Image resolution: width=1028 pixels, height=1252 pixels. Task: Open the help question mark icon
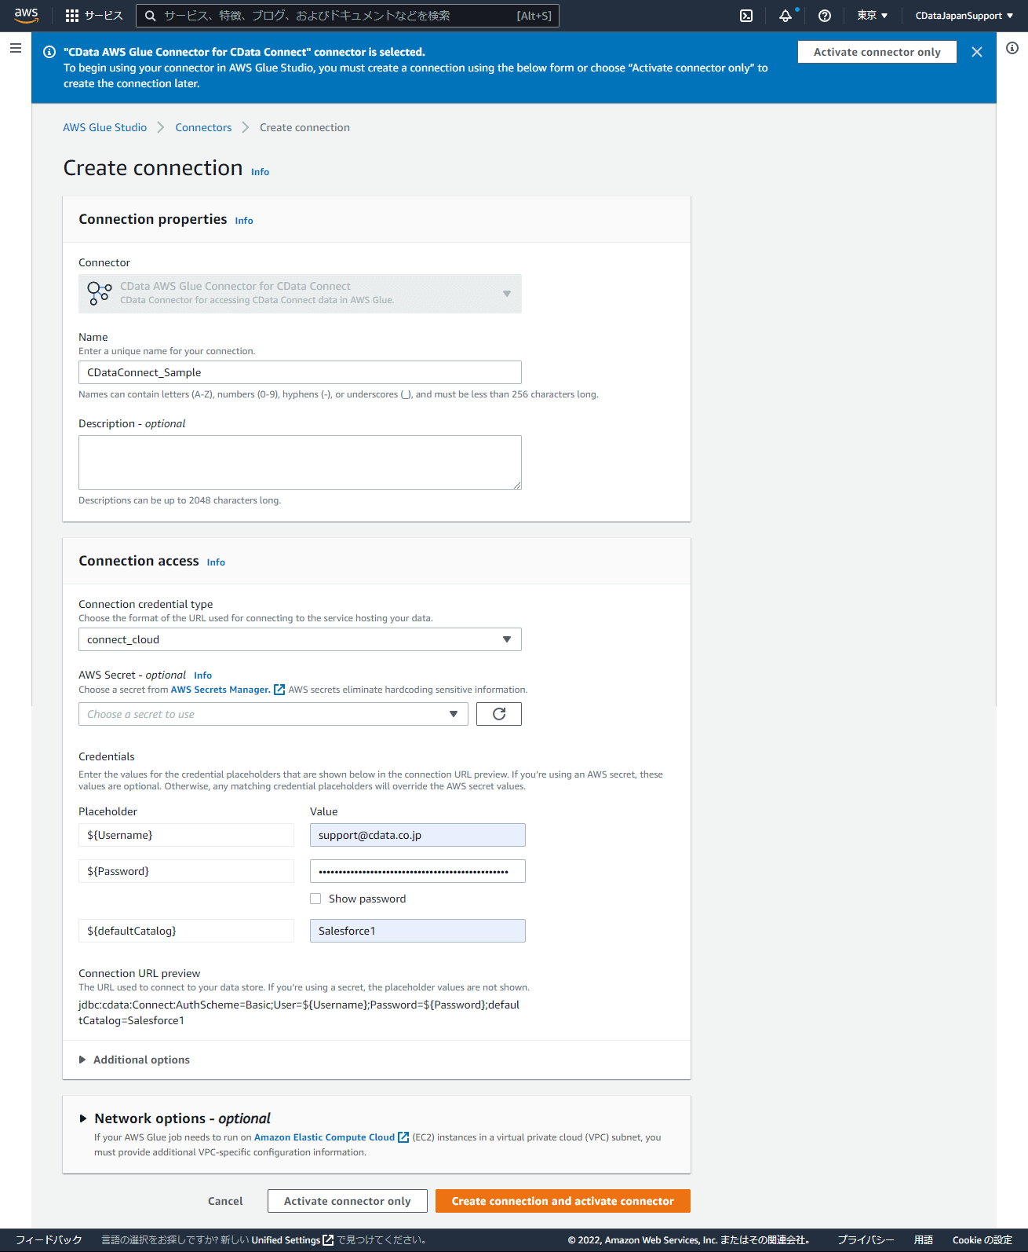pos(824,16)
